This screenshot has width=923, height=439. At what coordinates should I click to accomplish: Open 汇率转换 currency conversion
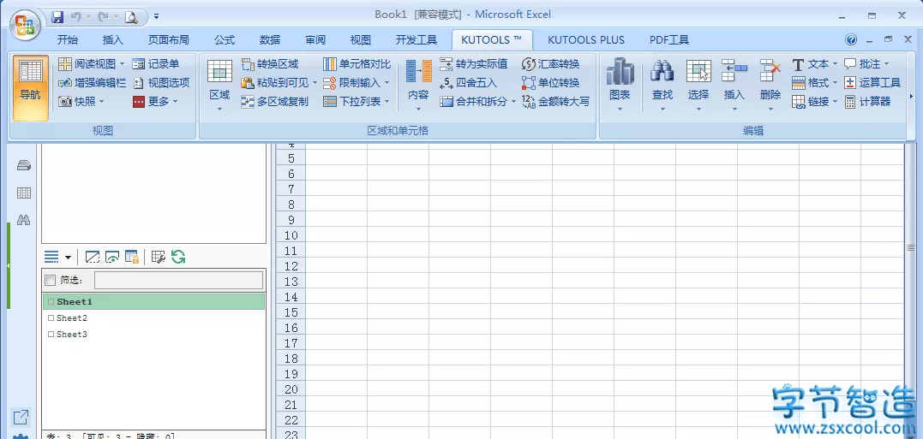coord(551,63)
